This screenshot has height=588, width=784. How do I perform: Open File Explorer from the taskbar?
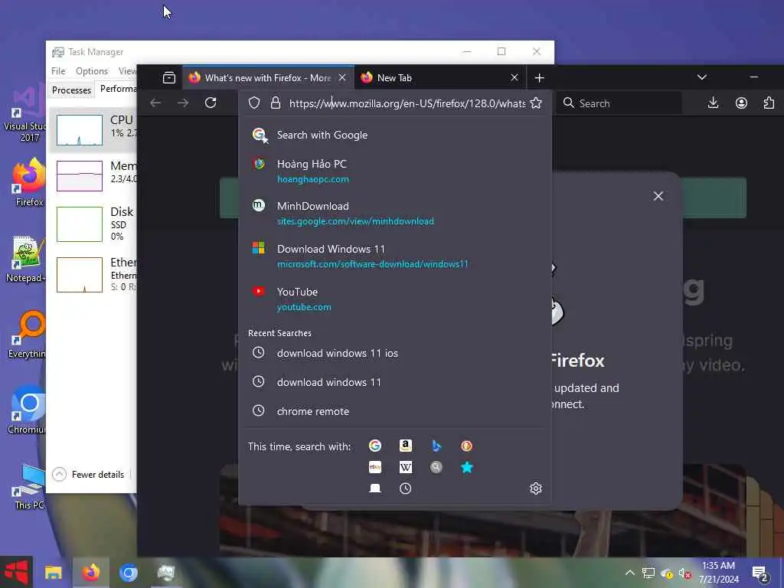click(53, 573)
